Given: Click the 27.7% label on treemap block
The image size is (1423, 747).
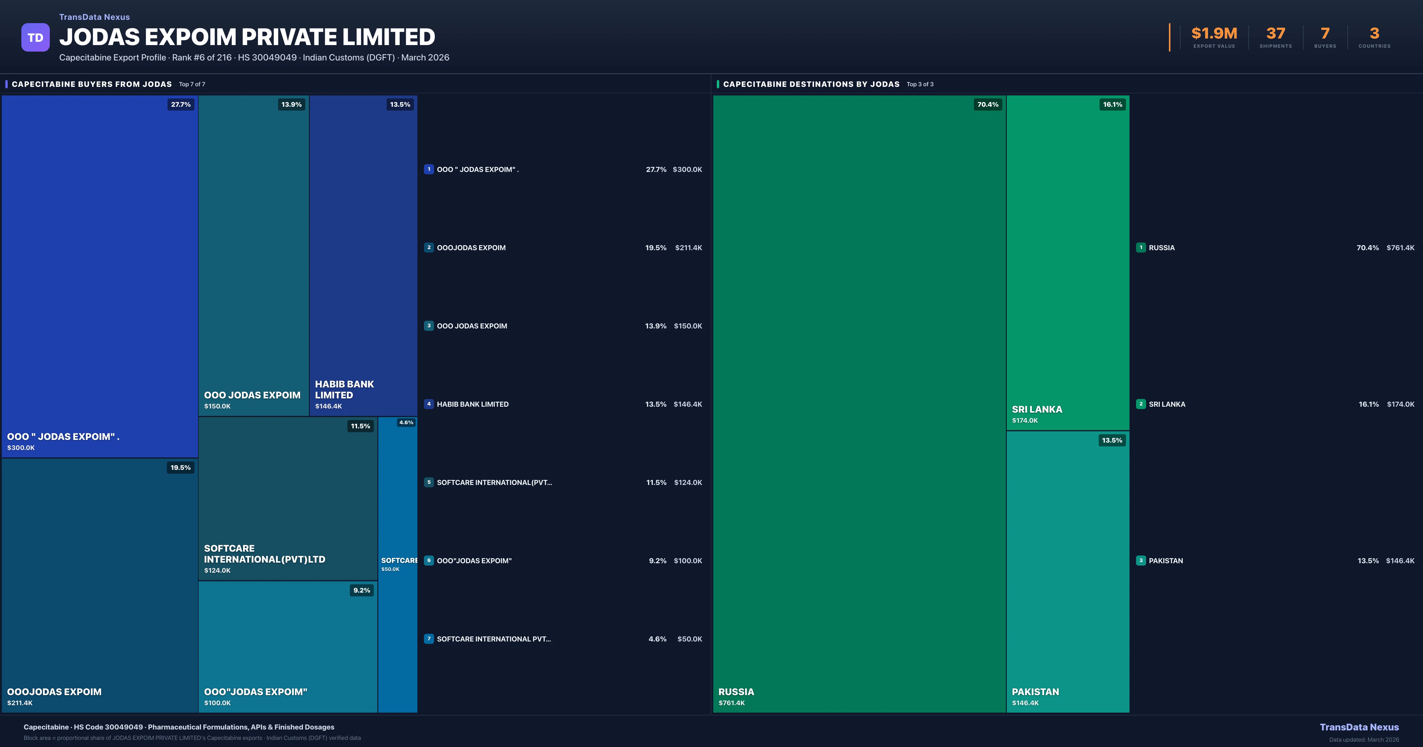Looking at the screenshot, I should [x=181, y=104].
